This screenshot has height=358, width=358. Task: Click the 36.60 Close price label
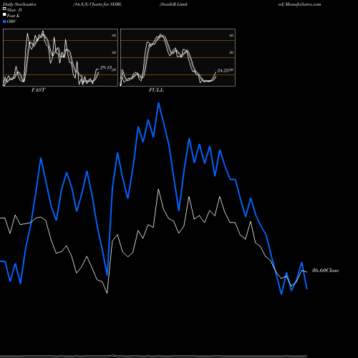tap(326, 271)
